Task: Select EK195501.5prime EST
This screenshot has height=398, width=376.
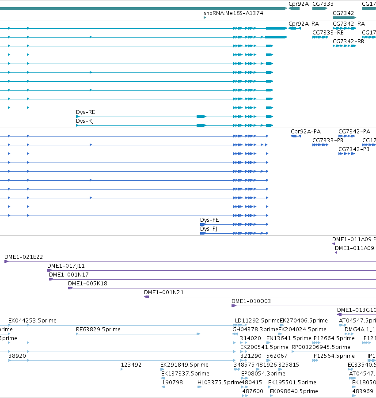Action: [292, 383]
